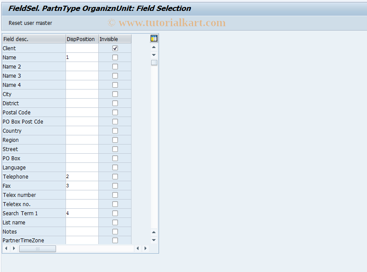Viewport: 367px width, 272px height.
Task: Click DispPosition field for the District row
Action: click(82, 103)
